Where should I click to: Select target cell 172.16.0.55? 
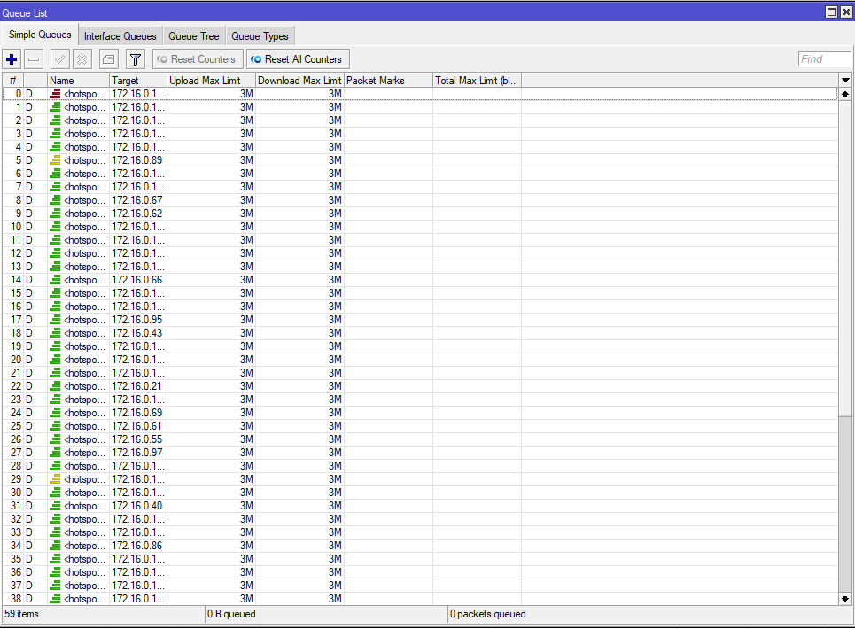[x=136, y=439]
